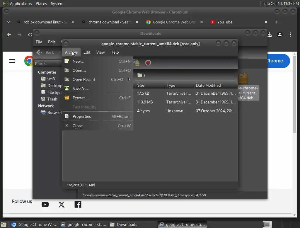This screenshot has width=300, height=228.
Task: Open YouTube follow-us icon
Action: point(45,205)
